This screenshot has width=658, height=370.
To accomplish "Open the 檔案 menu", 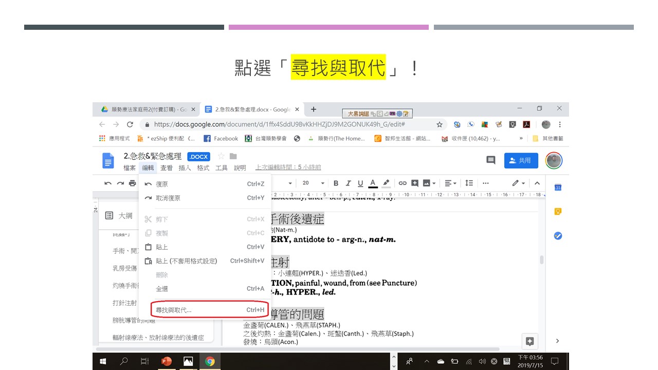I will tap(130, 168).
